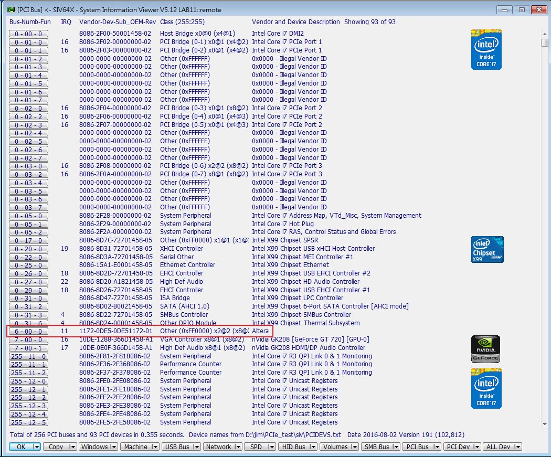
Task: Click the OK button
Action: click(x=21, y=447)
